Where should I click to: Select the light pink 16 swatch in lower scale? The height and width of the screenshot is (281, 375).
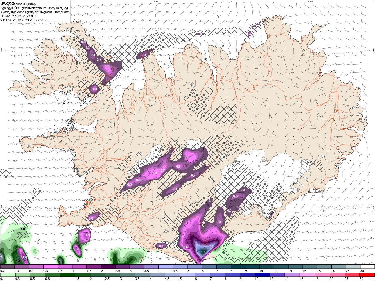click(x=307, y=275)
